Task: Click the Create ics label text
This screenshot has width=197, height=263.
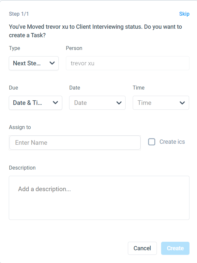Action: pyautogui.click(x=172, y=142)
